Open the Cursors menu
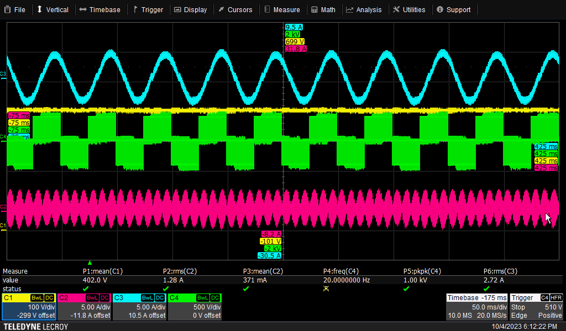 point(235,10)
